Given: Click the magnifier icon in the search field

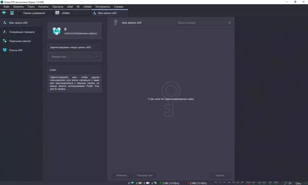Looking at the screenshot, I should click(x=229, y=23).
